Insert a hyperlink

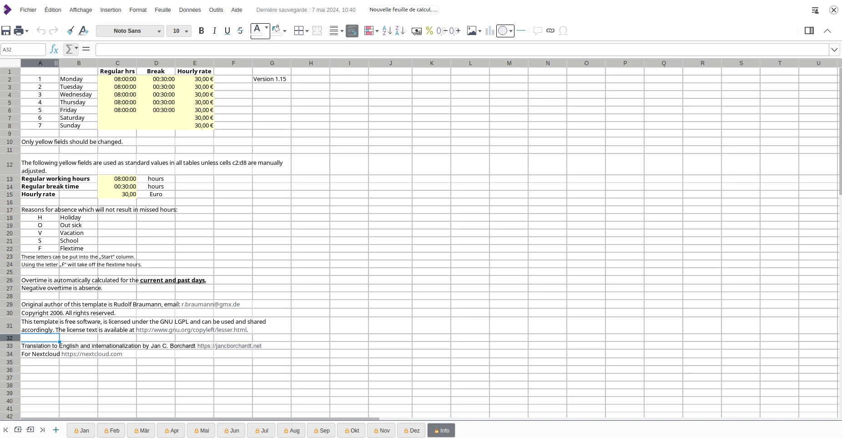click(550, 31)
